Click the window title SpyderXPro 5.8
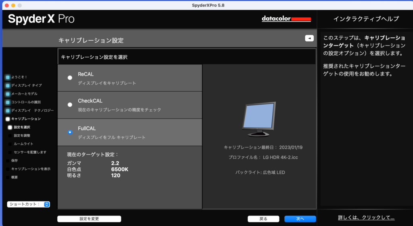 coord(208,5)
